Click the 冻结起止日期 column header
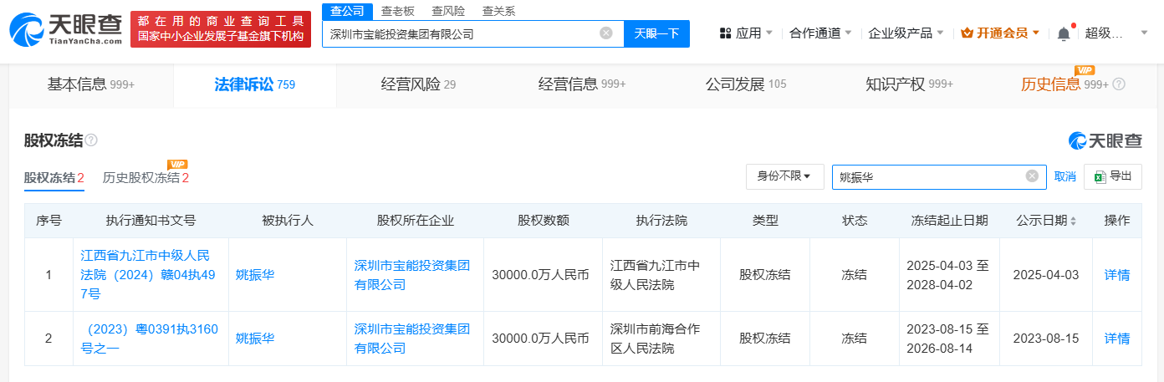The height and width of the screenshot is (382, 1164). (x=949, y=221)
